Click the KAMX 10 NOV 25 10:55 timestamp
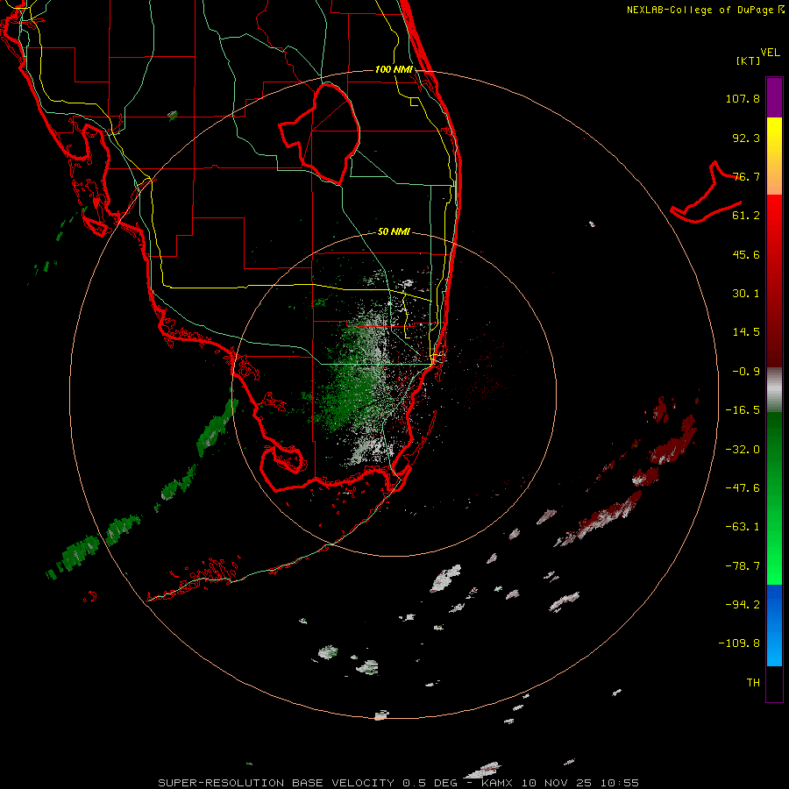The image size is (789, 789). coord(560,783)
